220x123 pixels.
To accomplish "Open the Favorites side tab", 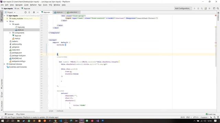I will coord(2,84).
